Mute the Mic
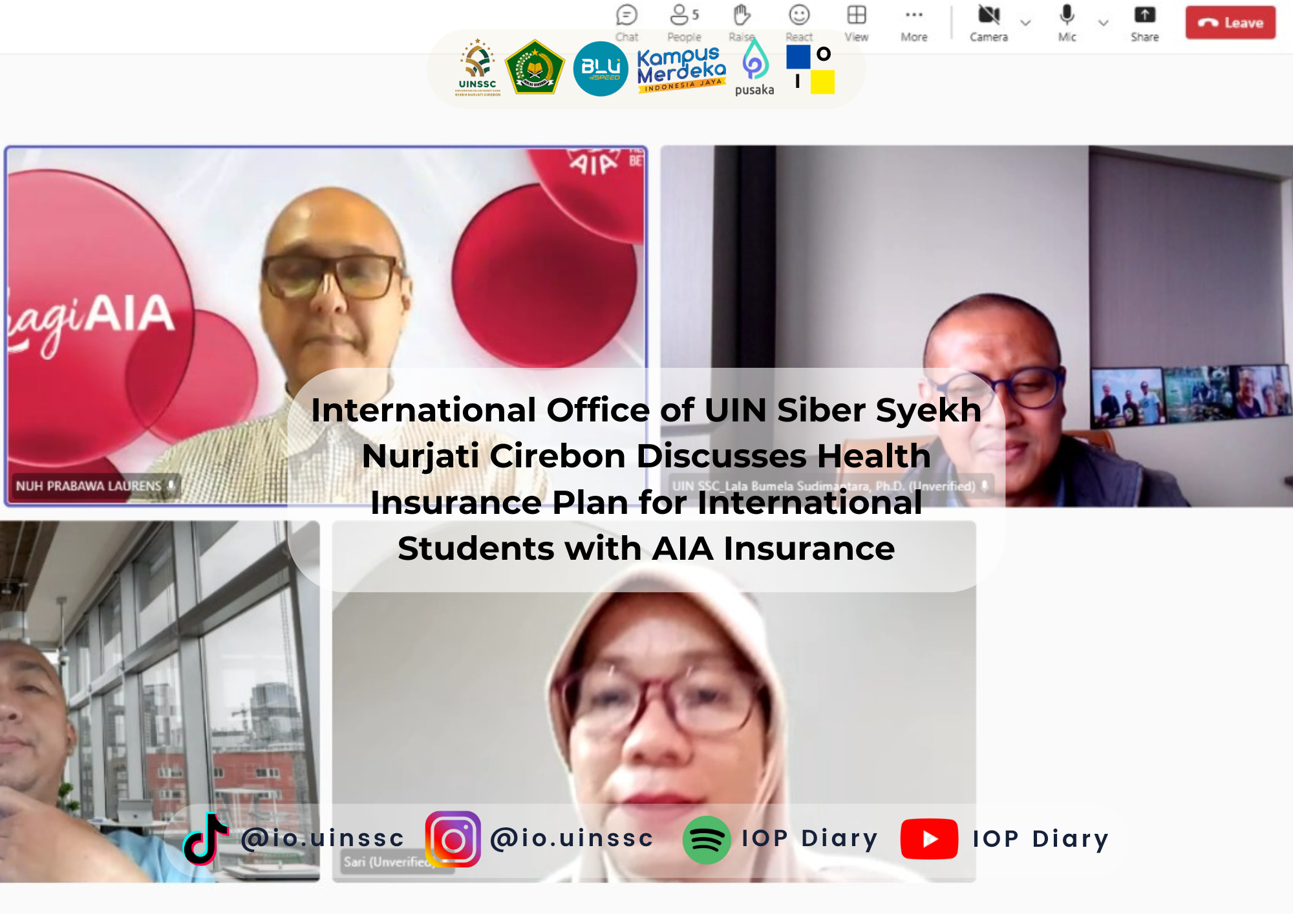This screenshot has width=1293, height=914. 1067,23
